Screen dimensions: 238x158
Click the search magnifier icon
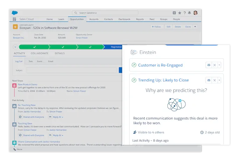point(76,13)
